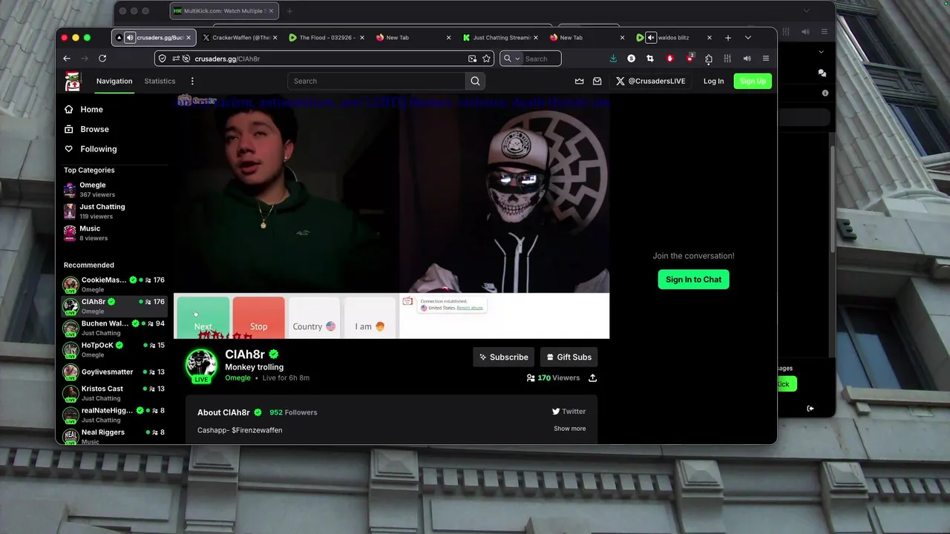950x534 pixels.
Task: Click the green Next button
Action: pyautogui.click(x=203, y=317)
